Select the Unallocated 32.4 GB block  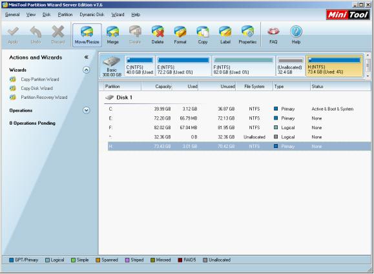click(x=291, y=66)
